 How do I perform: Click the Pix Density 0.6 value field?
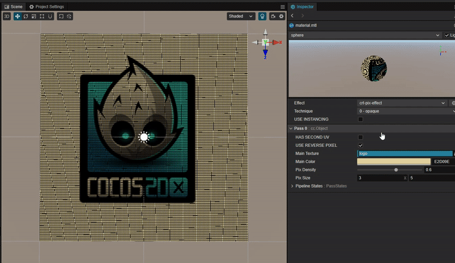tap(439, 170)
